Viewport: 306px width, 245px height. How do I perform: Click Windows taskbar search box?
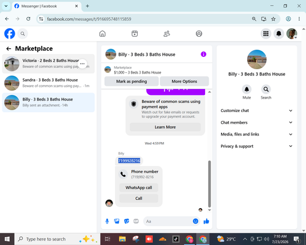click(57, 239)
